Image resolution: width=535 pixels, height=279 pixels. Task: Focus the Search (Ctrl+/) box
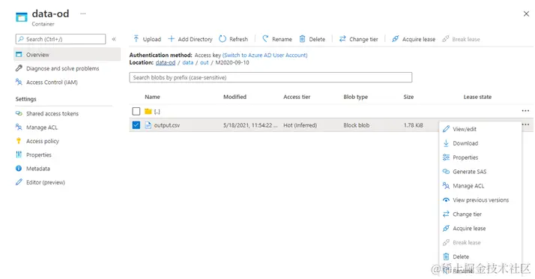61,39
